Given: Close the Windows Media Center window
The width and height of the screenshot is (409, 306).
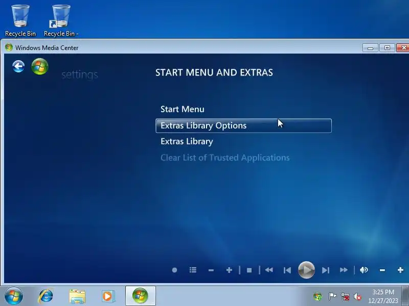Looking at the screenshot, I should (403, 48).
